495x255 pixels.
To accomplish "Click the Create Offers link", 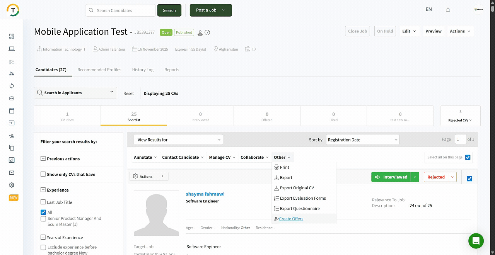I will (291, 219).
